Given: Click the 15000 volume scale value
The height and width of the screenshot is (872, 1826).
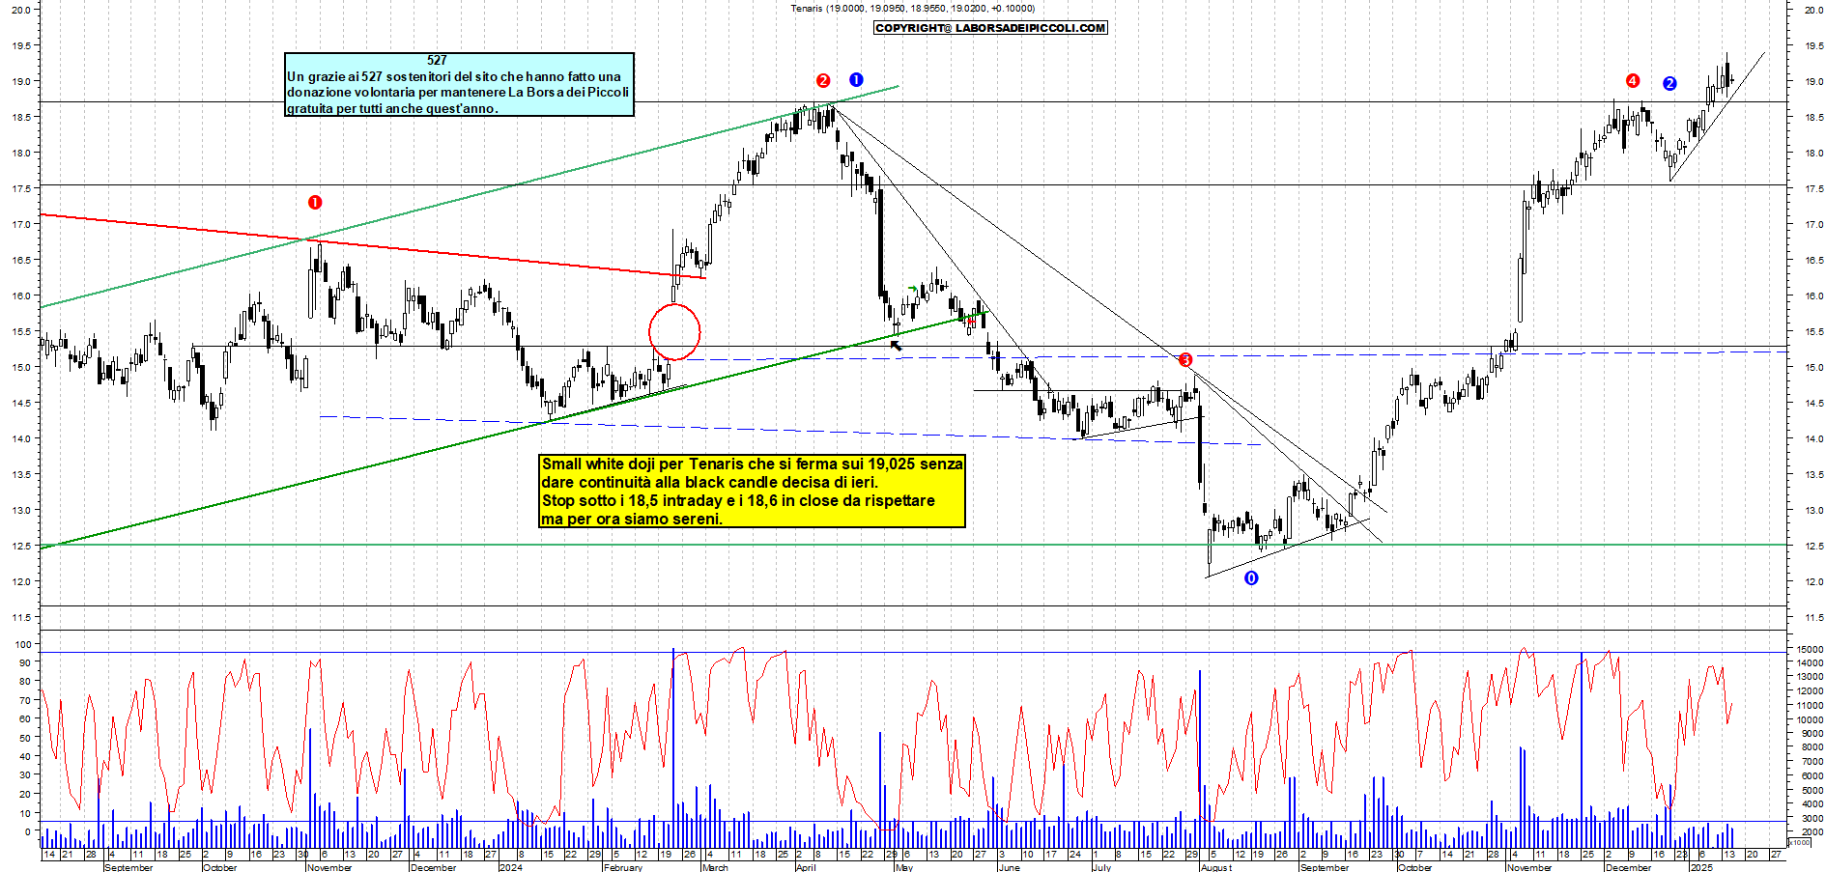Looking at the screenshot, I should pos(1810,649).
